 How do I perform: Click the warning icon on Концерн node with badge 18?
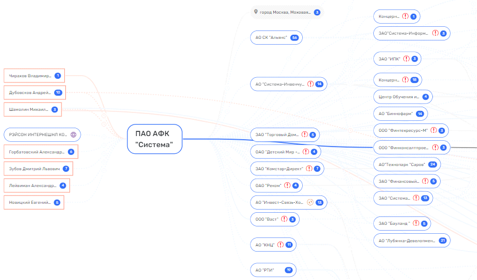pos(405,79)
